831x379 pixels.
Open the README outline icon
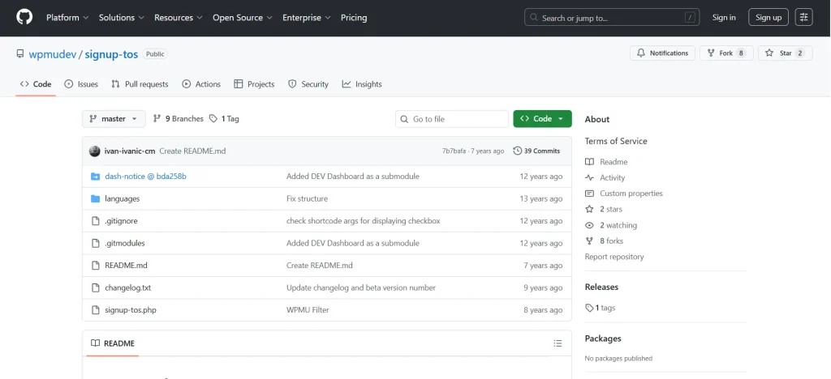558,343
